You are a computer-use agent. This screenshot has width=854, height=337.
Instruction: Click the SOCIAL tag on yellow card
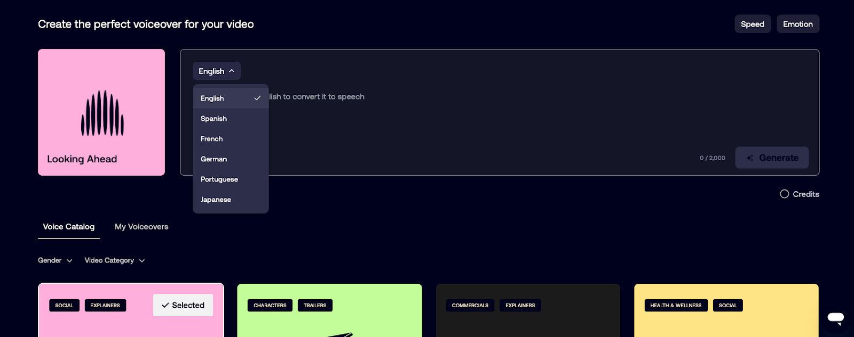pos(728,306)
